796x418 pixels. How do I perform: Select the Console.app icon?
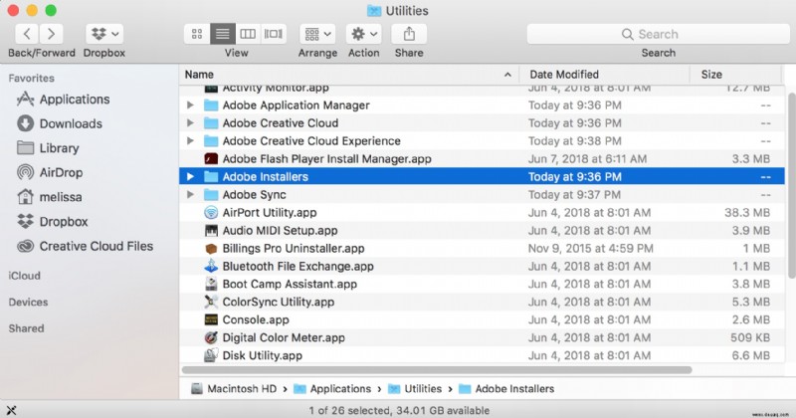(211, 320)
